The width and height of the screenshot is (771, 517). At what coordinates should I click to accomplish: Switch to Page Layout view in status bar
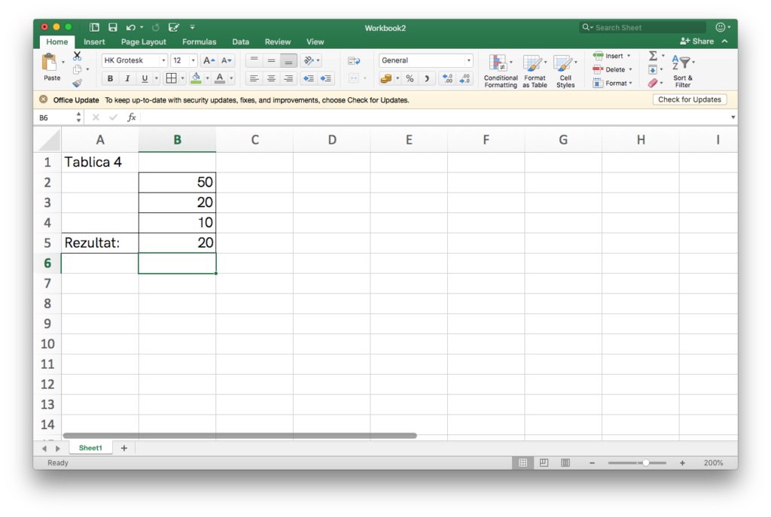(x=544, y=463)
